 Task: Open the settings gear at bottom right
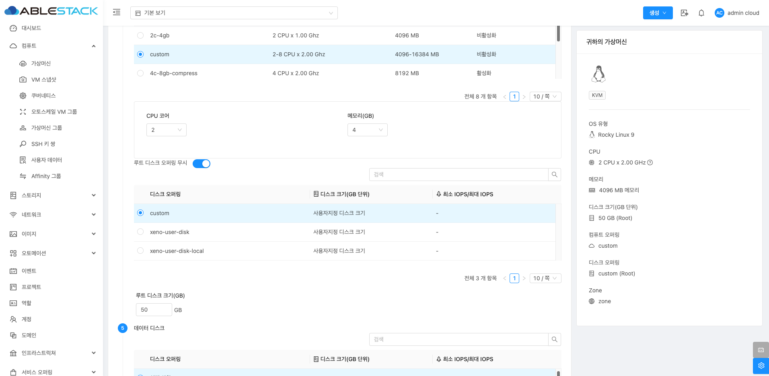click(x=761, y=366)
